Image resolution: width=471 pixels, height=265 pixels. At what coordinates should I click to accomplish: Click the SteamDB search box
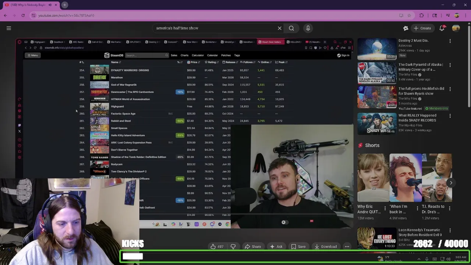click(146, 56)
